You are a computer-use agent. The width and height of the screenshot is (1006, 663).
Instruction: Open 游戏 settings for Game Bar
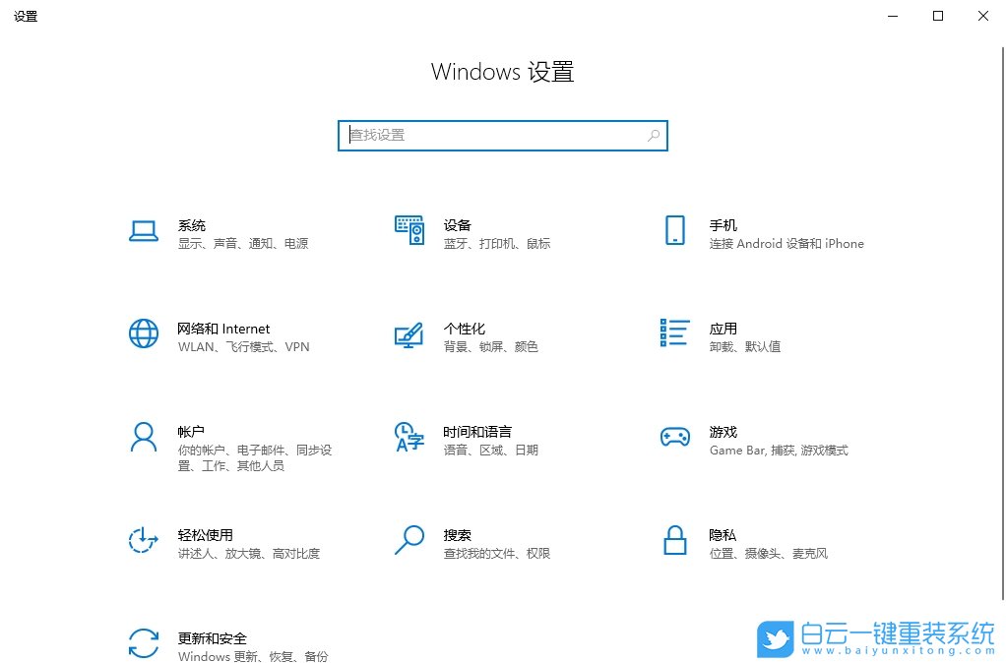[722, 441]
